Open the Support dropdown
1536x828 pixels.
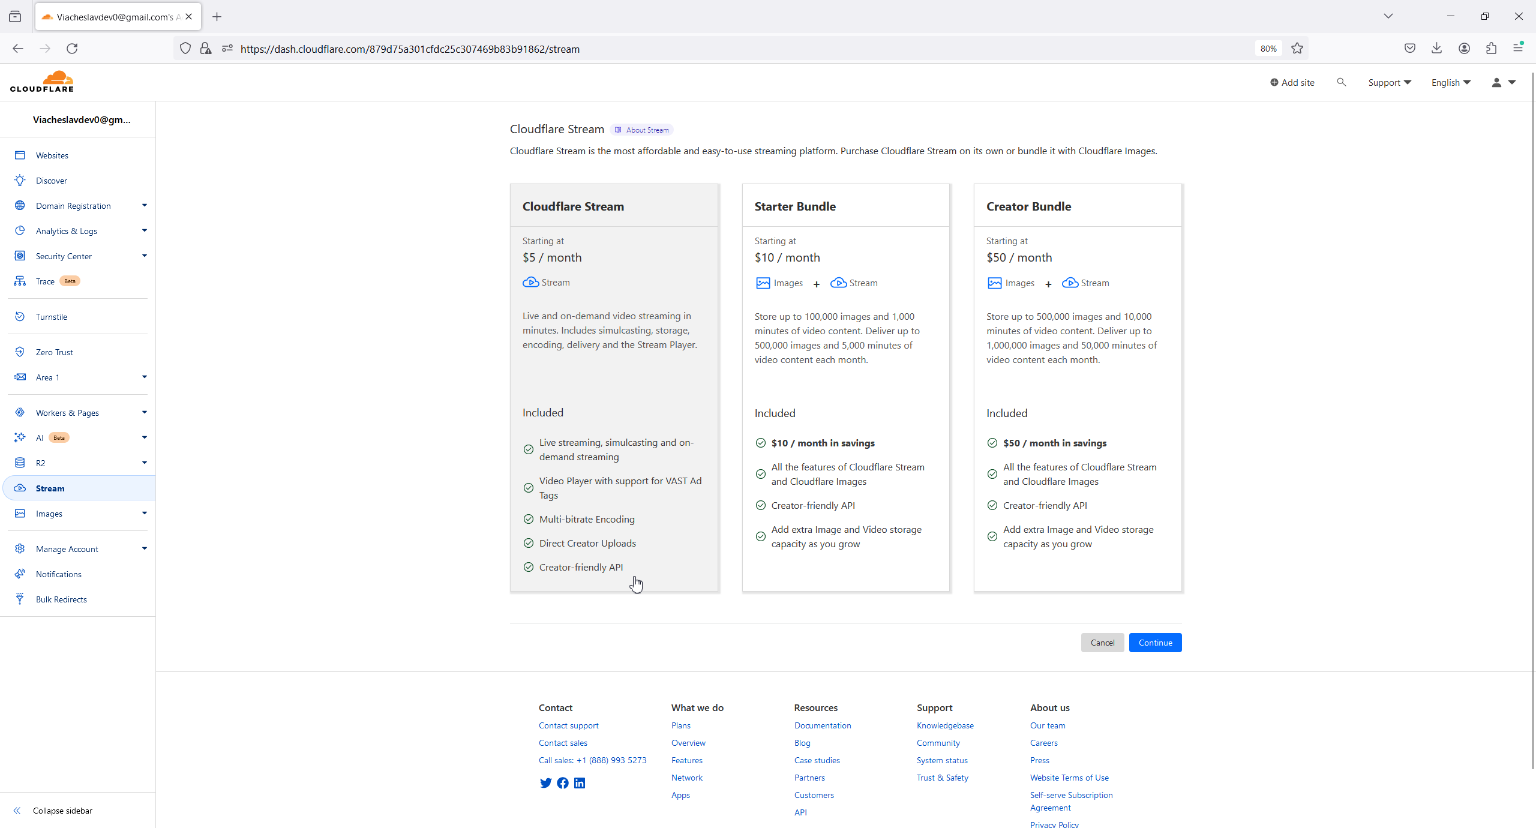click(x=1389, y=83)
